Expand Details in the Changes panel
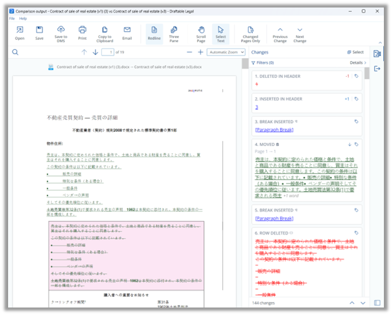The image size is (392, 315). [x=358, y=63]
